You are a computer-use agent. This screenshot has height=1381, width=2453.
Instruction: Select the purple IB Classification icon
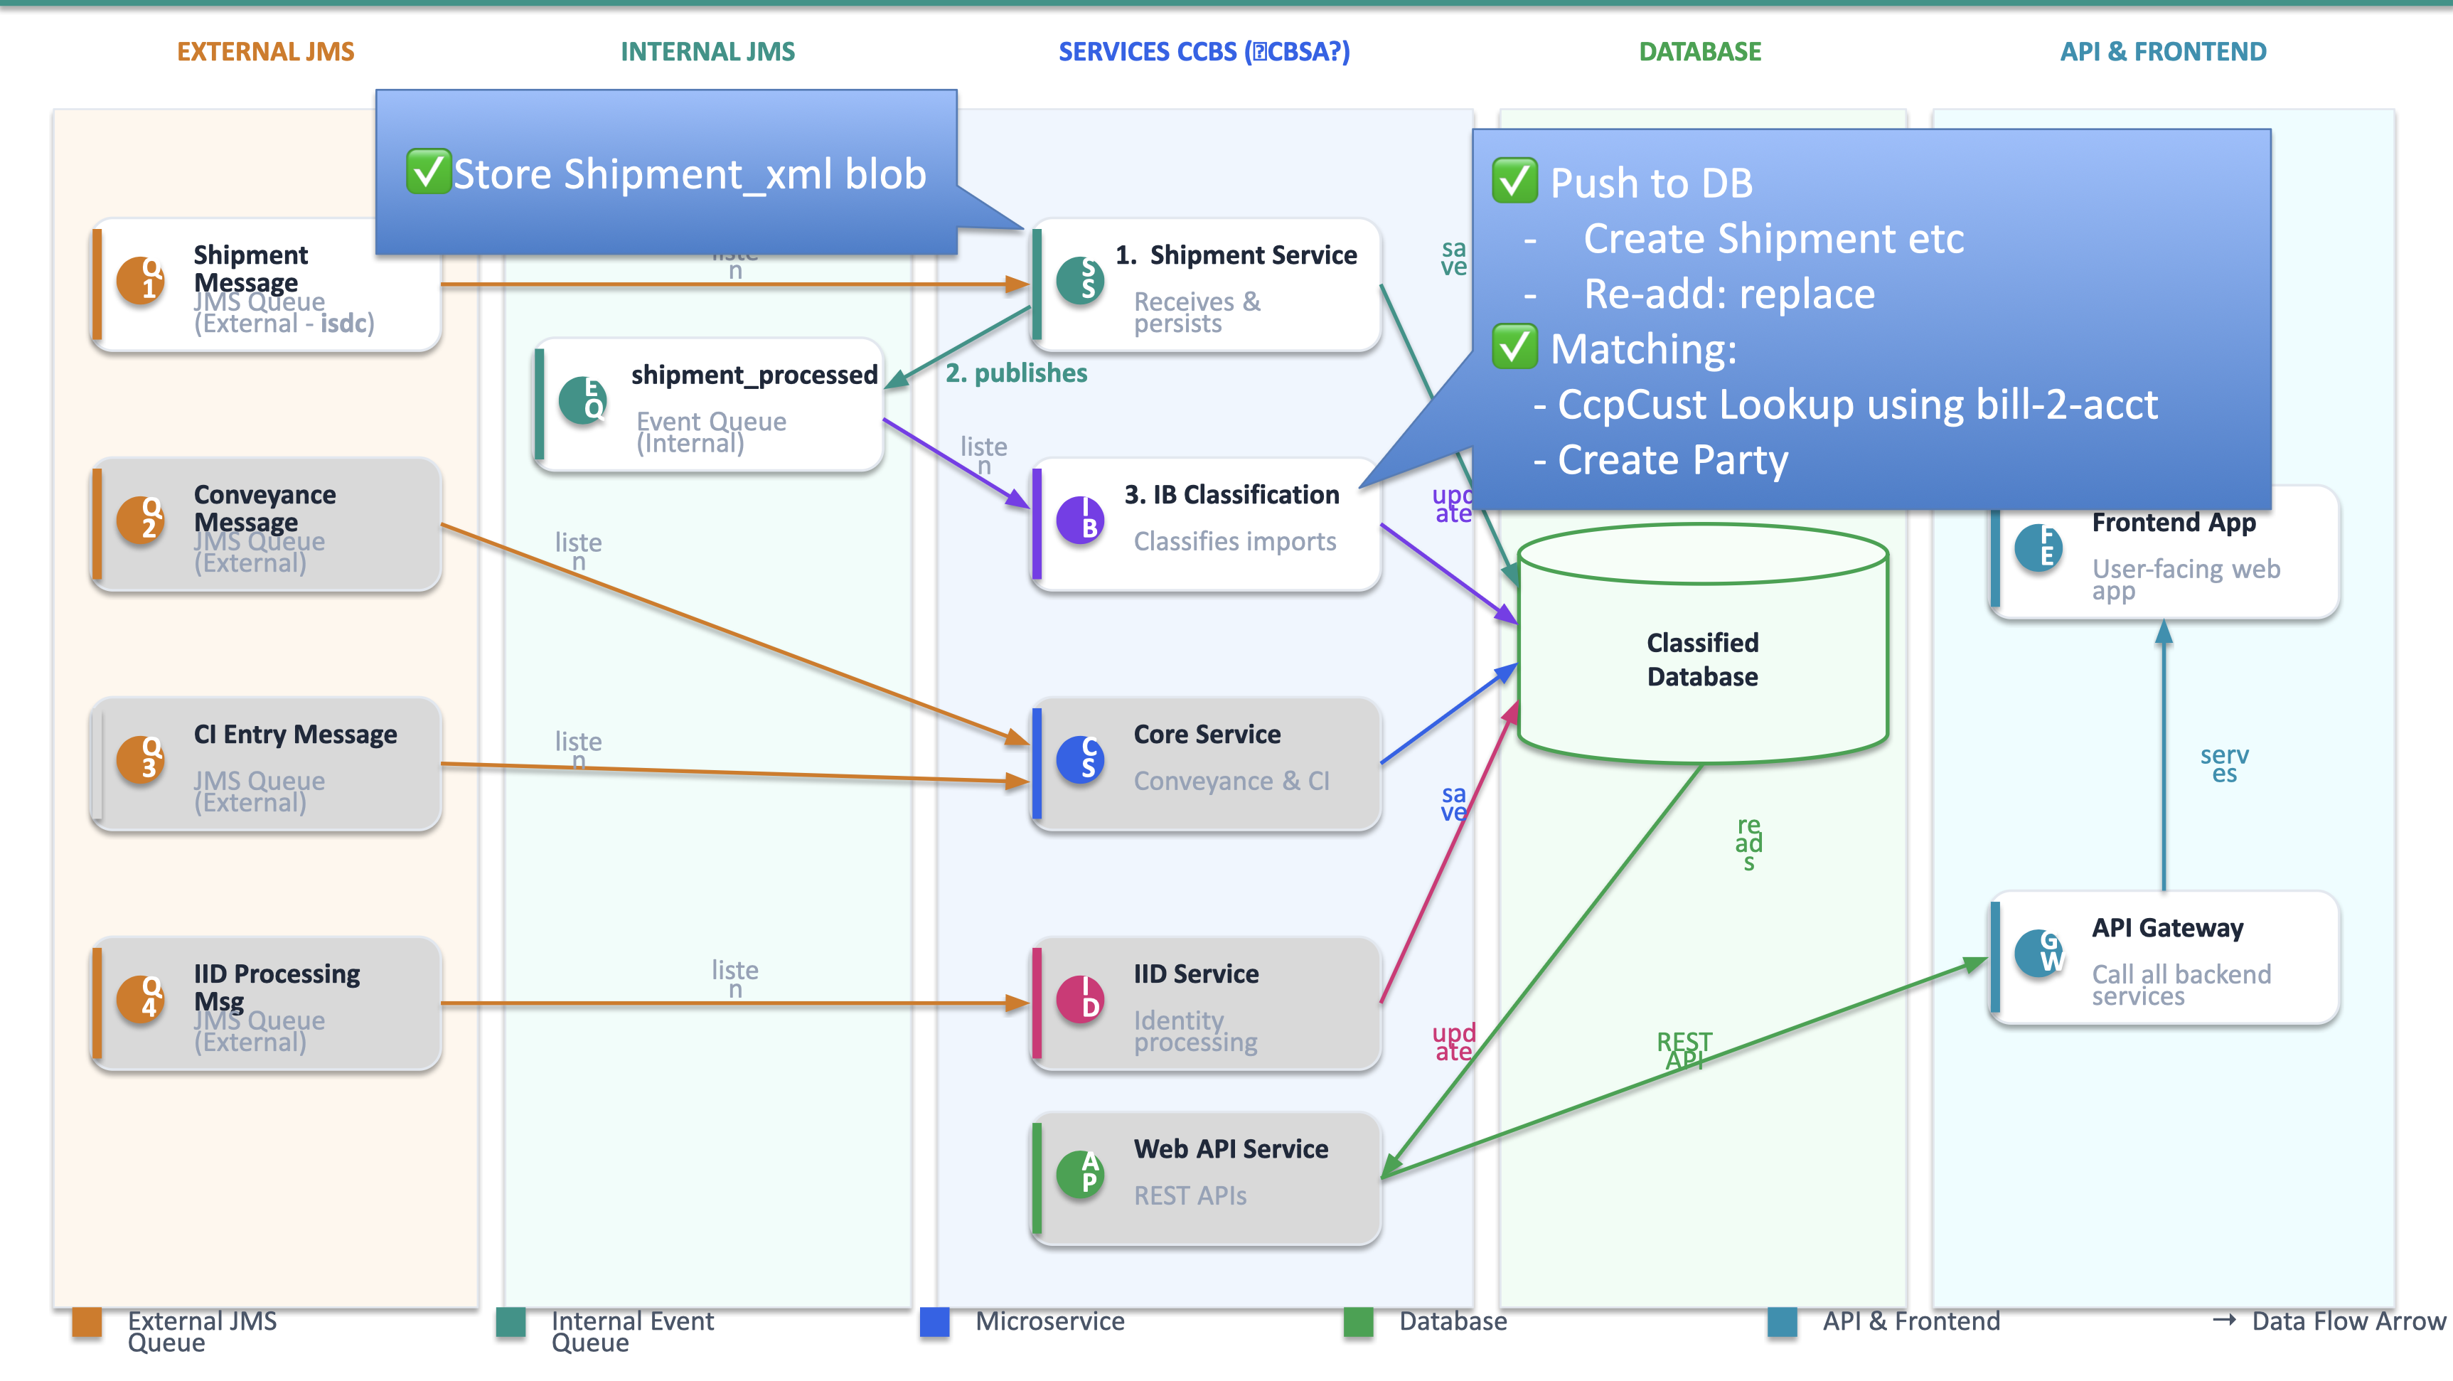click(x=1080, y=520)
